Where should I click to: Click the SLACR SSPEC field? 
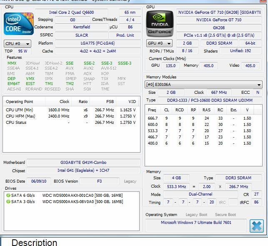click(82, 35)
